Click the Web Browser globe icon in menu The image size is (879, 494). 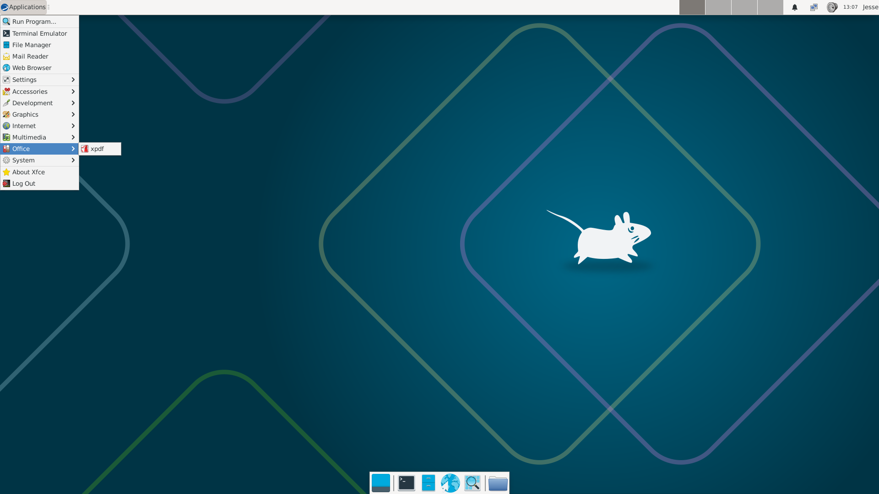pos(6,68)
